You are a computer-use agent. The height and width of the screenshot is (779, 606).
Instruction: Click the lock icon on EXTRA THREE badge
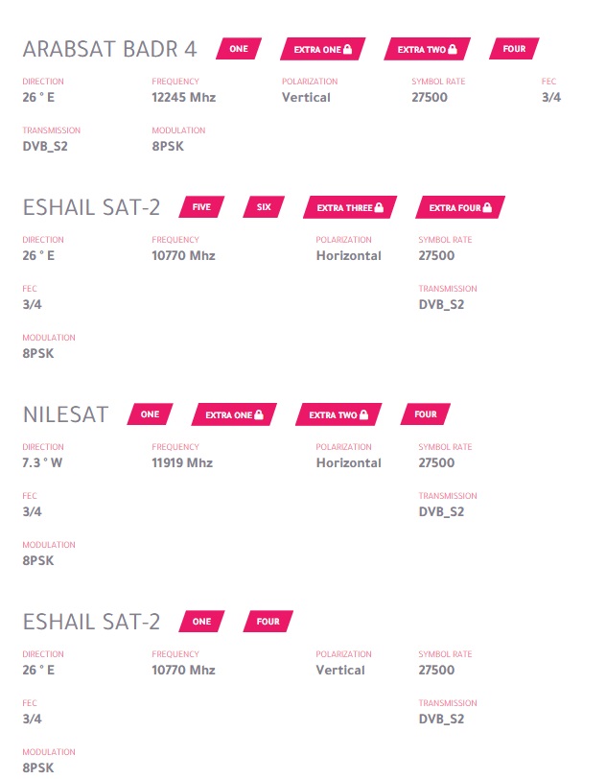pyautogui.click(x=379, y=207)
